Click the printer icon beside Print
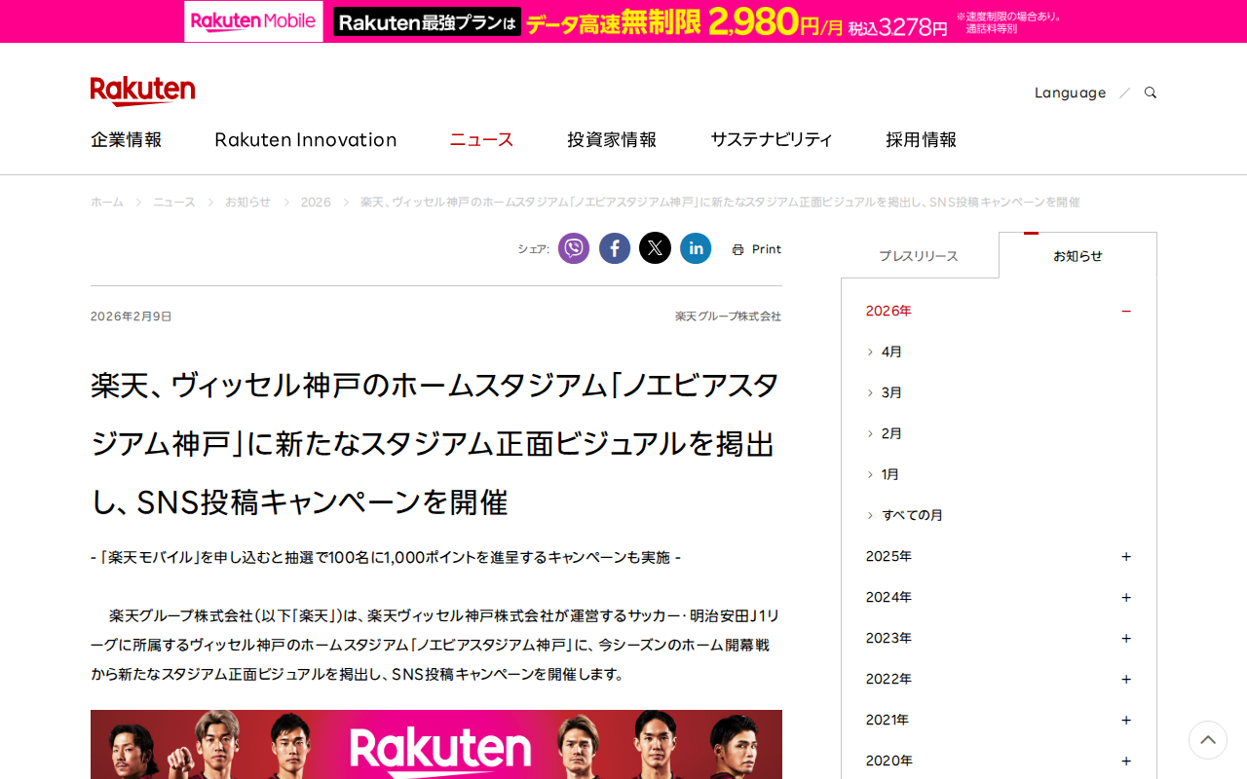Image resolution: width=1247 pixels, height=779 pixels. coord(737,249)
